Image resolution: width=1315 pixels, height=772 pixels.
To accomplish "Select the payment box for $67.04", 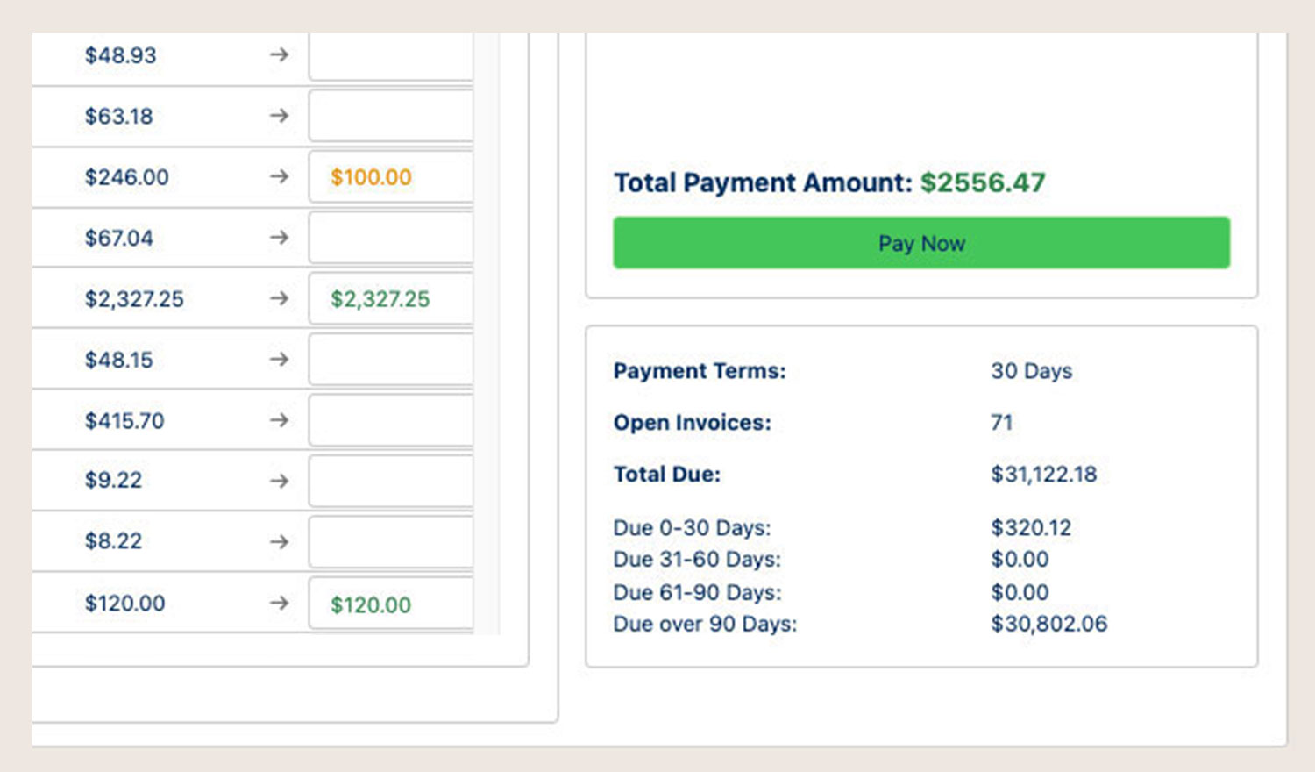I will pos(391,239).
